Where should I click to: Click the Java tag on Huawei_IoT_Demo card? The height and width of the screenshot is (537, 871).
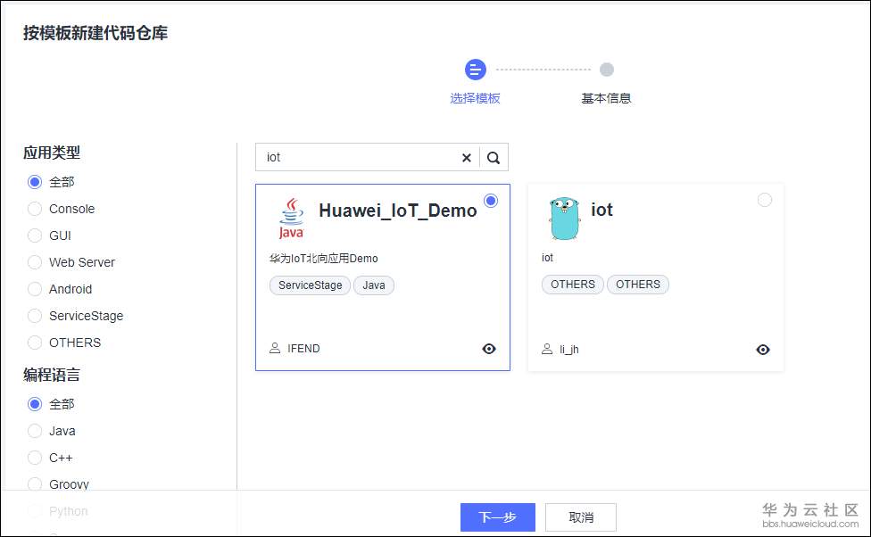click(374, 285)
